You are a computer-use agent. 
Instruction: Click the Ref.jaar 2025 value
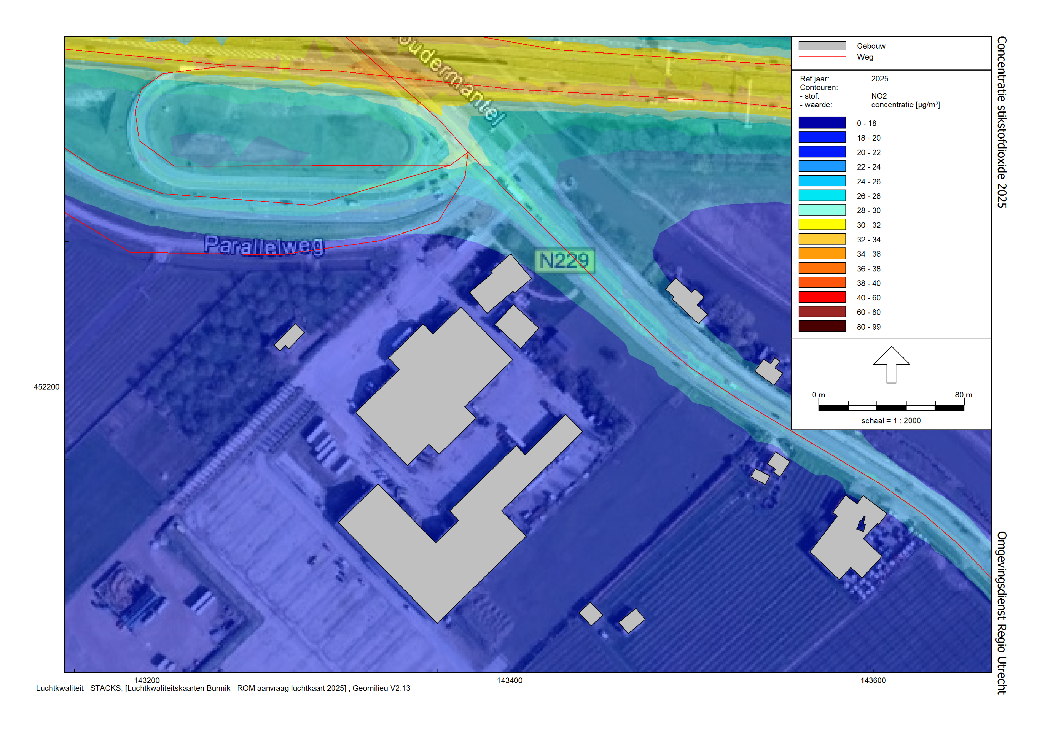point(879,78)
